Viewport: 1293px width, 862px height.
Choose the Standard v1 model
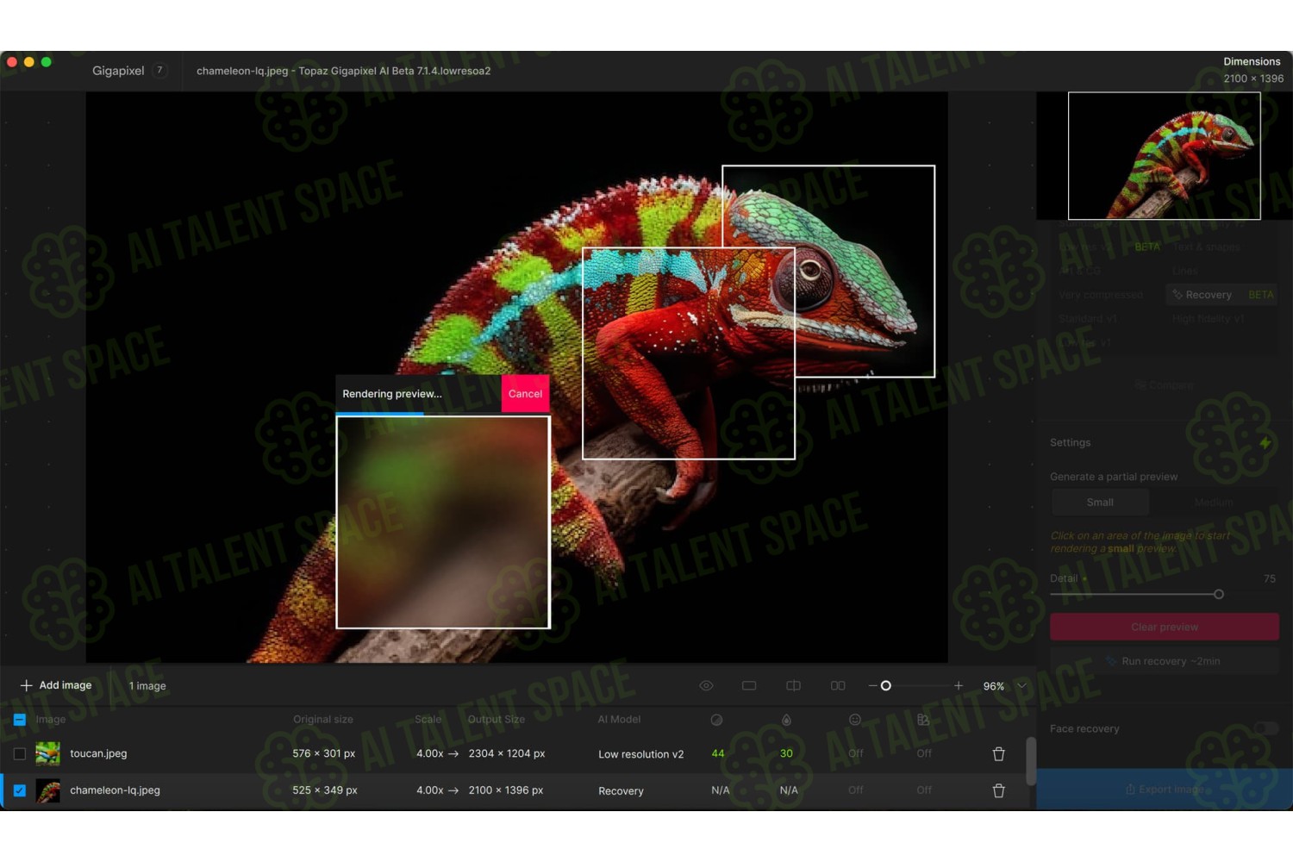click(x=1087, y=319)
